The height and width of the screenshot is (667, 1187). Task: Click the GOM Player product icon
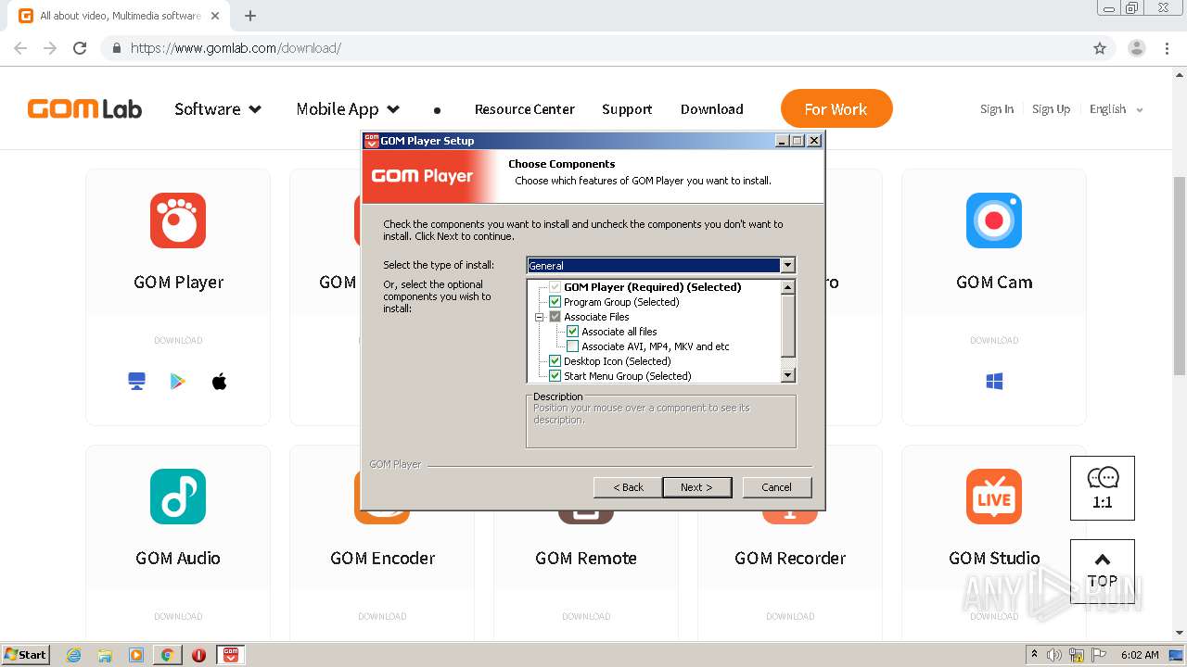pyautogui.click(x=178, y=220)
